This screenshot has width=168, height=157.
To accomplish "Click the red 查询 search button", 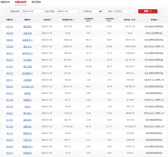I will pos(148,11).
